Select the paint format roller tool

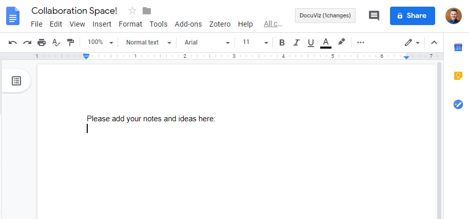click(71, 42)
